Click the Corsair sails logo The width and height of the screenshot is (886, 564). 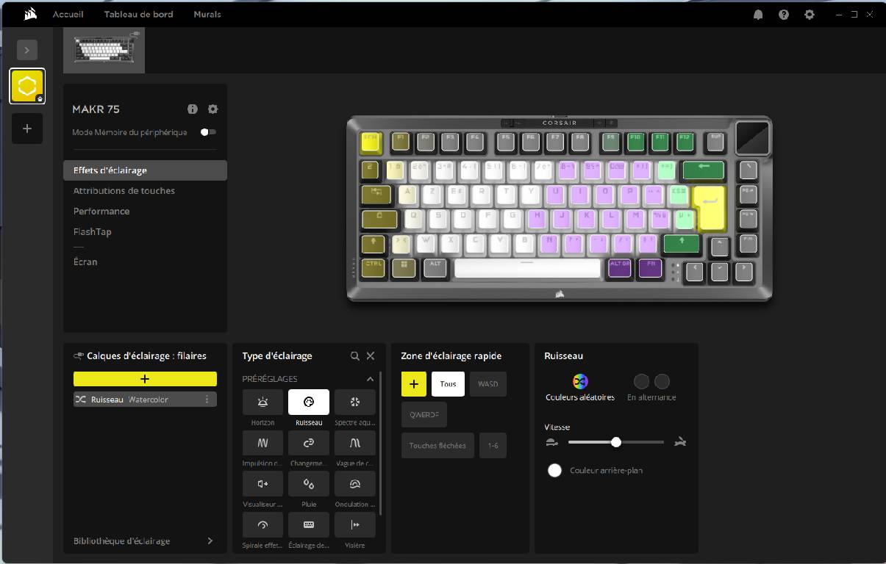coord(29,14)
